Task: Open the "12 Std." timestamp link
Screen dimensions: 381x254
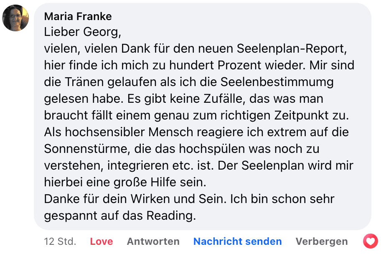Action: [60, 241]
